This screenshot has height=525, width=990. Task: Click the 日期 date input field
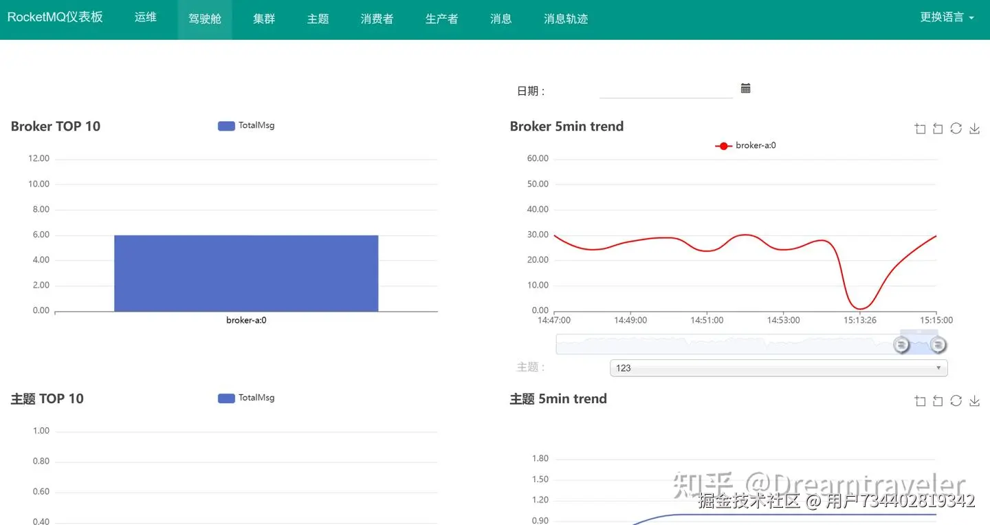(666, 90)
